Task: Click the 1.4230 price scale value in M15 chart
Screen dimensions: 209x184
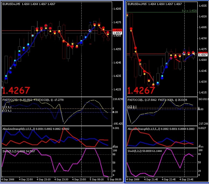Action: 203,81
